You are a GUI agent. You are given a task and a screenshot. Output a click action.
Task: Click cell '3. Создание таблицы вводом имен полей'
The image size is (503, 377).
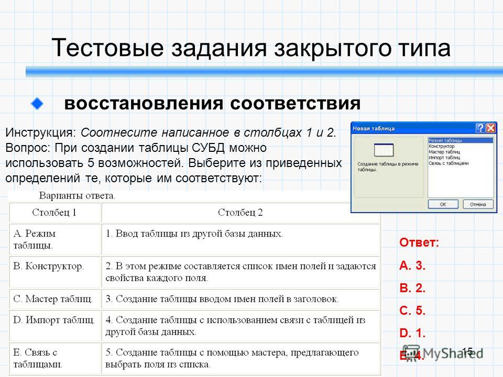click(x=240, y=299)
